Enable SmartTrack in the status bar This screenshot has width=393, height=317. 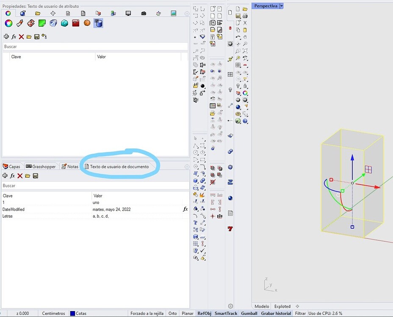(226, 313)
